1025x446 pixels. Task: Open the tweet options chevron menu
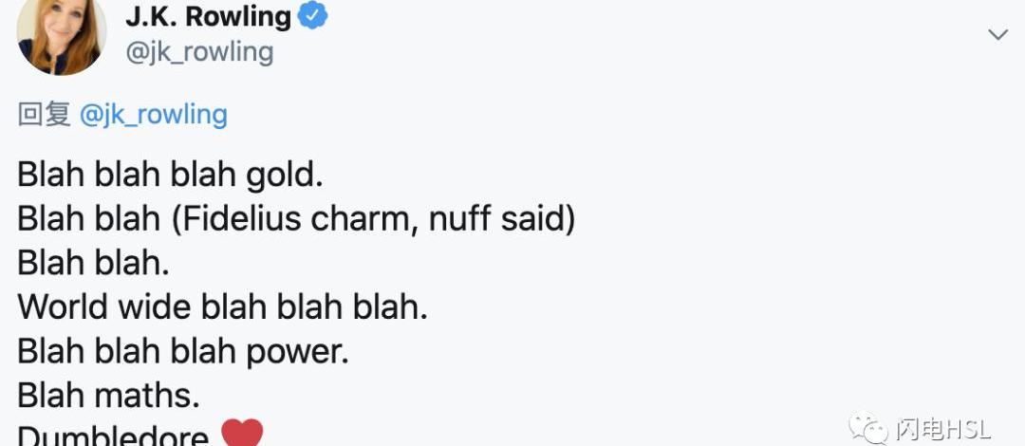997,35
